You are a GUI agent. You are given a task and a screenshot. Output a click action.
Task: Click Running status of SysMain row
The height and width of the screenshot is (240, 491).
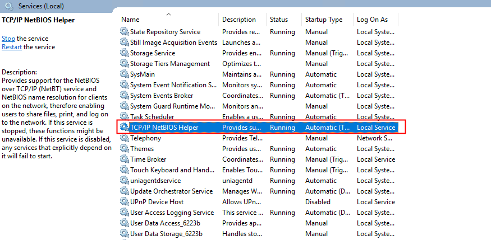coord(282,74)
